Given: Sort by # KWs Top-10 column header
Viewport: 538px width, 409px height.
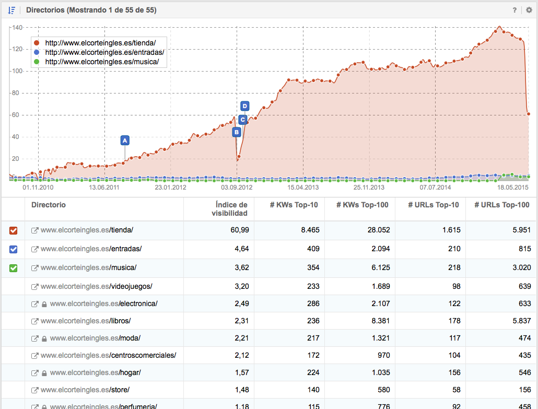Looking at the screenshot, I should (x=294, y=205).
